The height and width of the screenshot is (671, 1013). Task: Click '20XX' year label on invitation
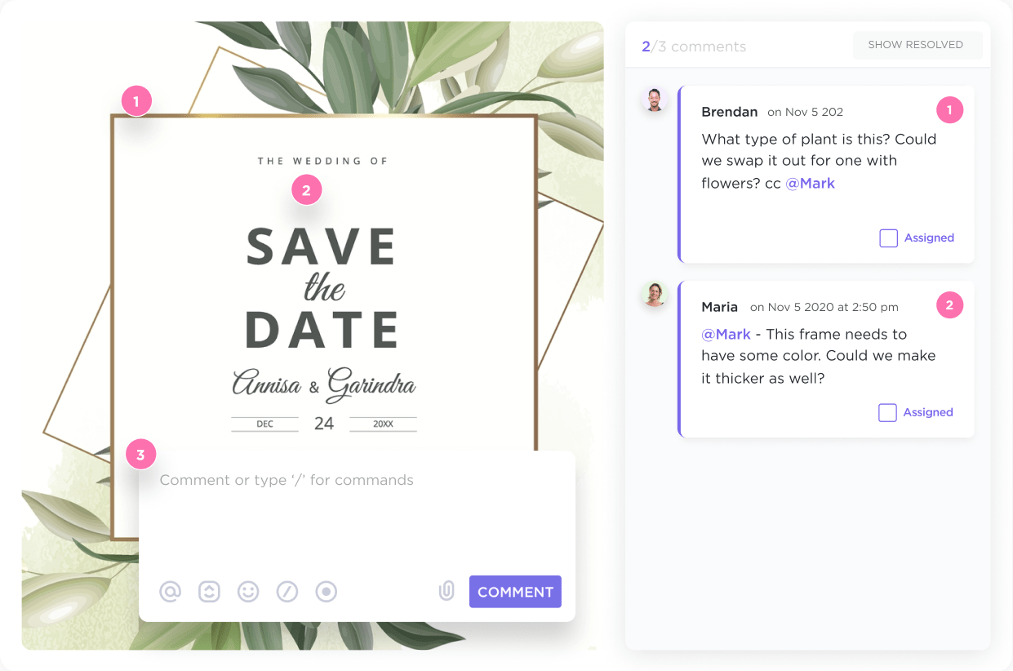384,424
